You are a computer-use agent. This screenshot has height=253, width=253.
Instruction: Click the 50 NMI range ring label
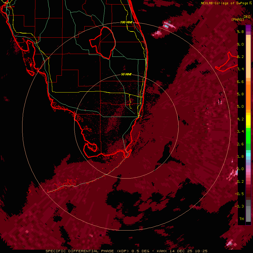tap(126, 74)
